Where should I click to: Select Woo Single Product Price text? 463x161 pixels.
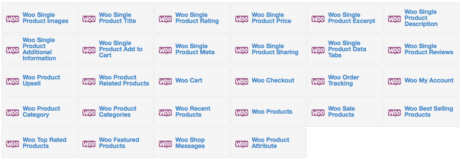[x=271, y=18]
